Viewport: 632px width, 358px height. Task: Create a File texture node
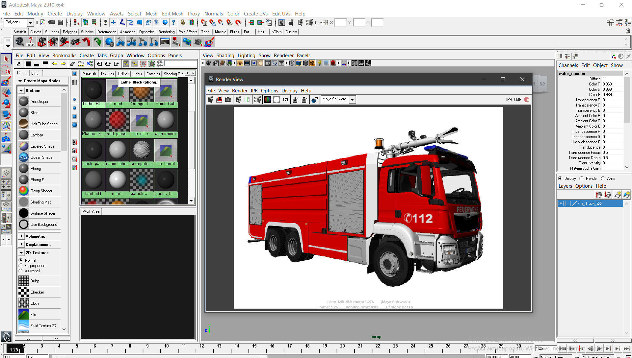(40, 315)
